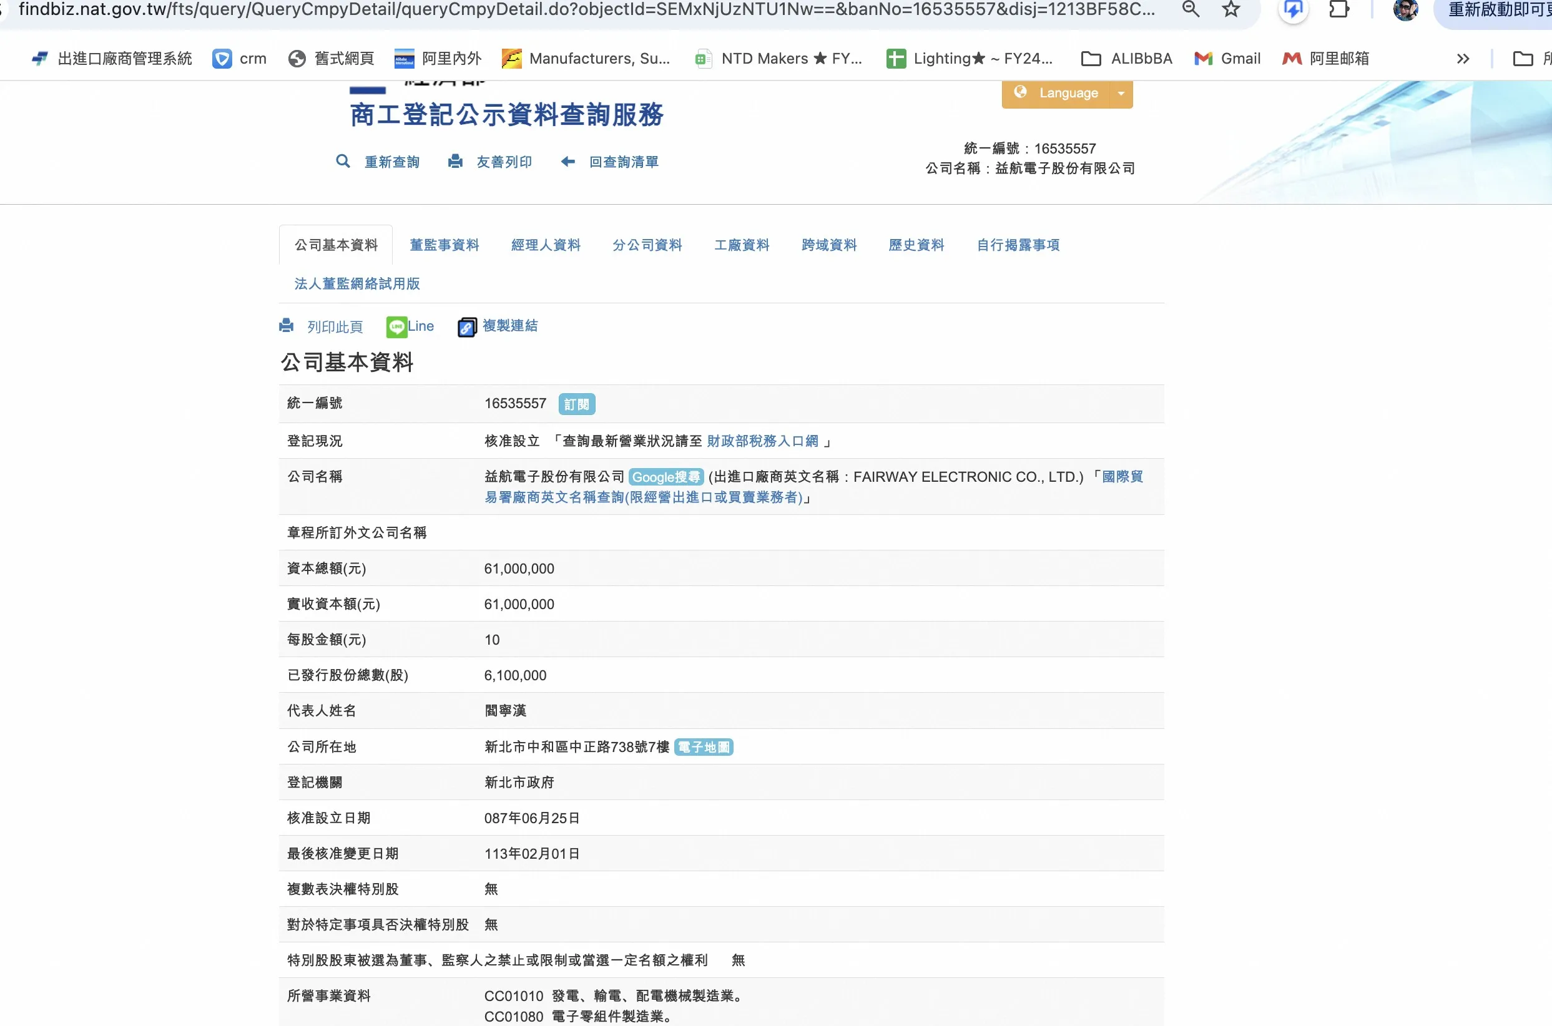
Task: Open the browser extensions puzzle icon
Action: [1338, 9]
